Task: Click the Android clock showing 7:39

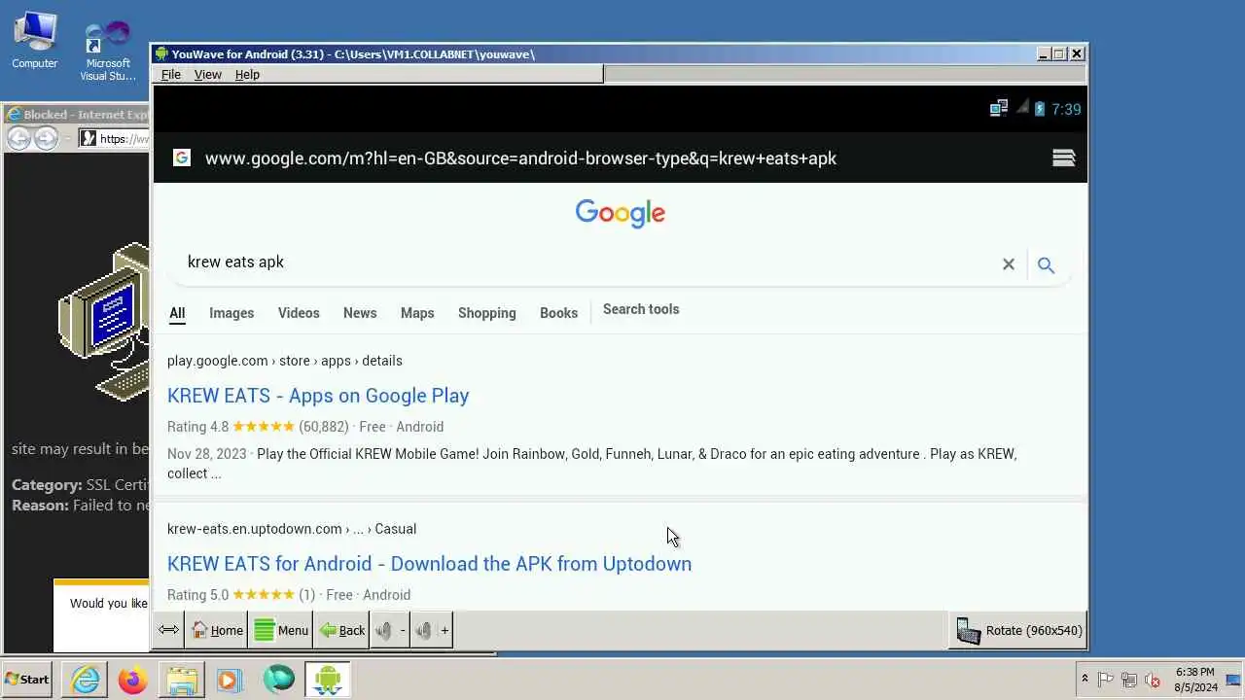Action: (x=1066, y=109)
